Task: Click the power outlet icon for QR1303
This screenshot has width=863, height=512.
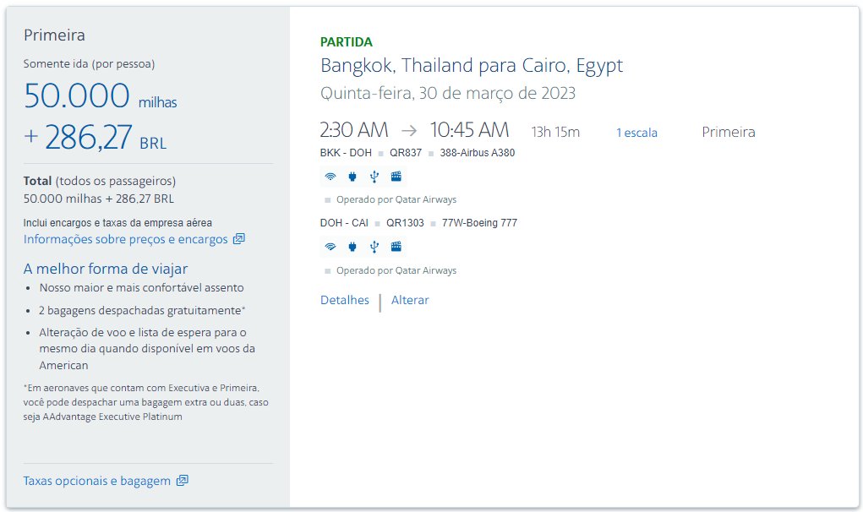Action: pyautogui.click(x=352, y=247)
